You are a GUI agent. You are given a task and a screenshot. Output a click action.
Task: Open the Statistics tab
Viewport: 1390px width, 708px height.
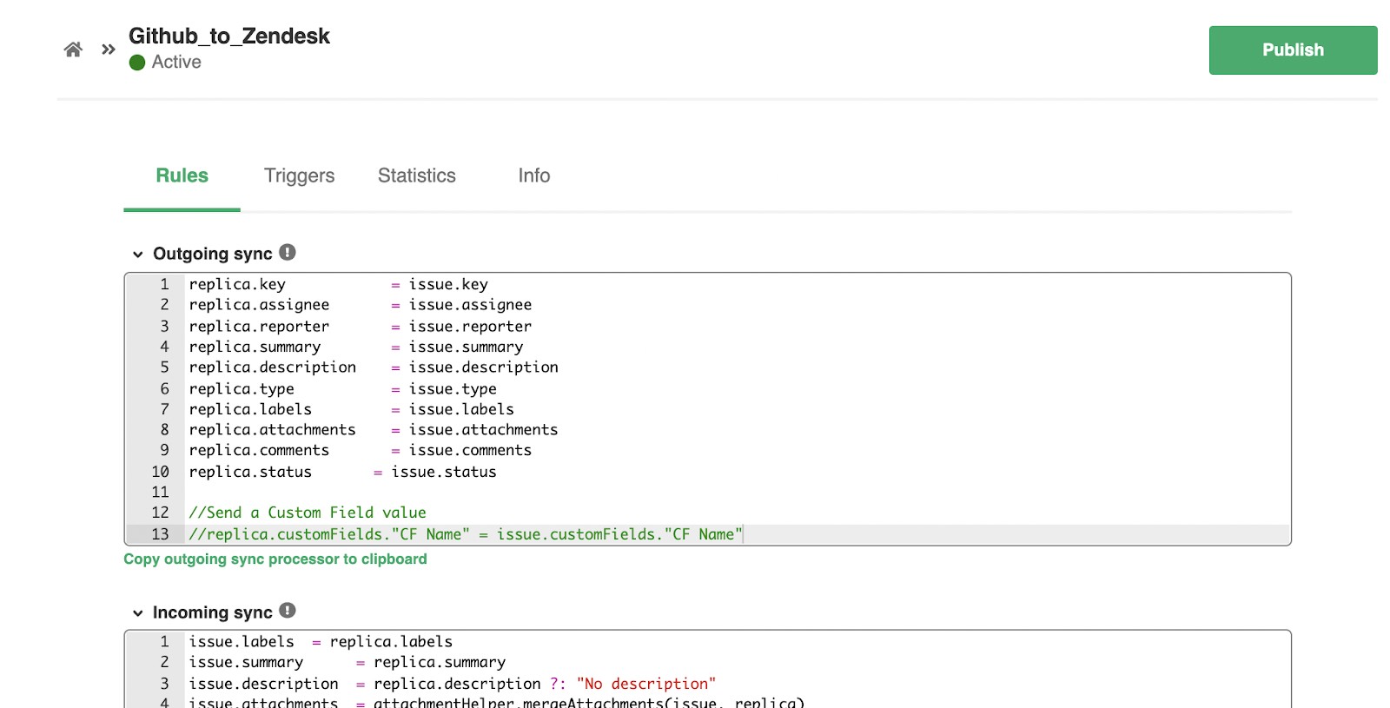pyautogui.click(x=417, y=175)
